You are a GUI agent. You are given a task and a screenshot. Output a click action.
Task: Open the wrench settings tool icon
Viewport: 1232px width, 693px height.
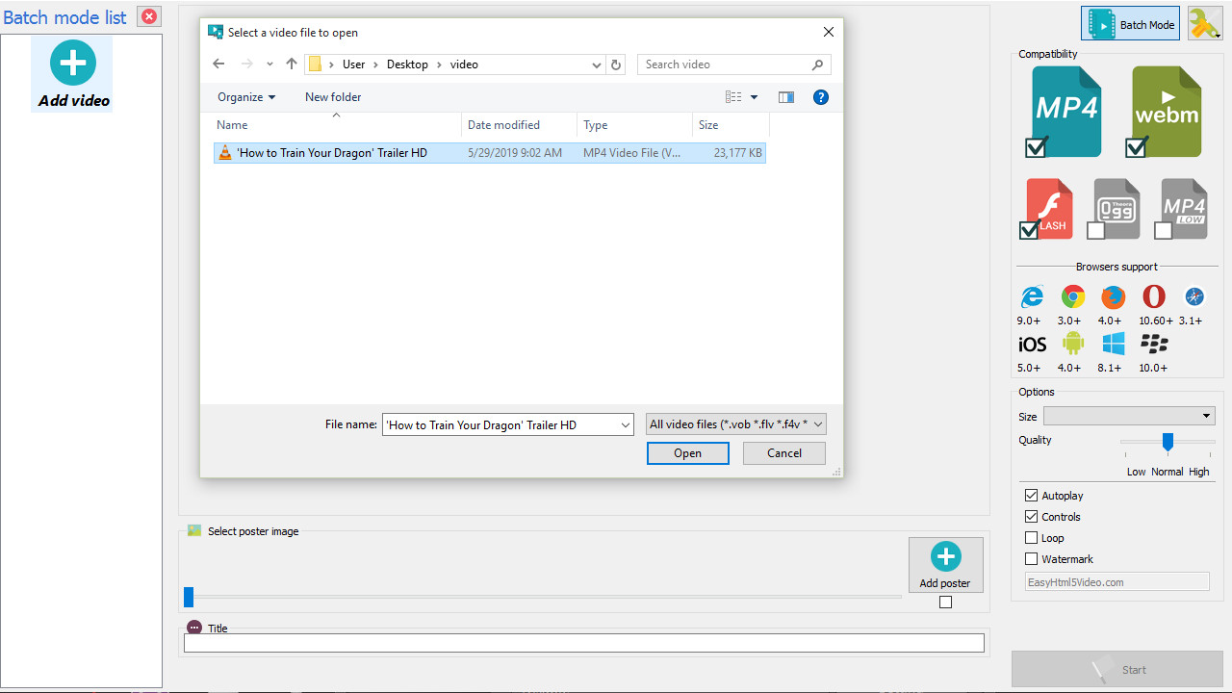(1204, 24)
